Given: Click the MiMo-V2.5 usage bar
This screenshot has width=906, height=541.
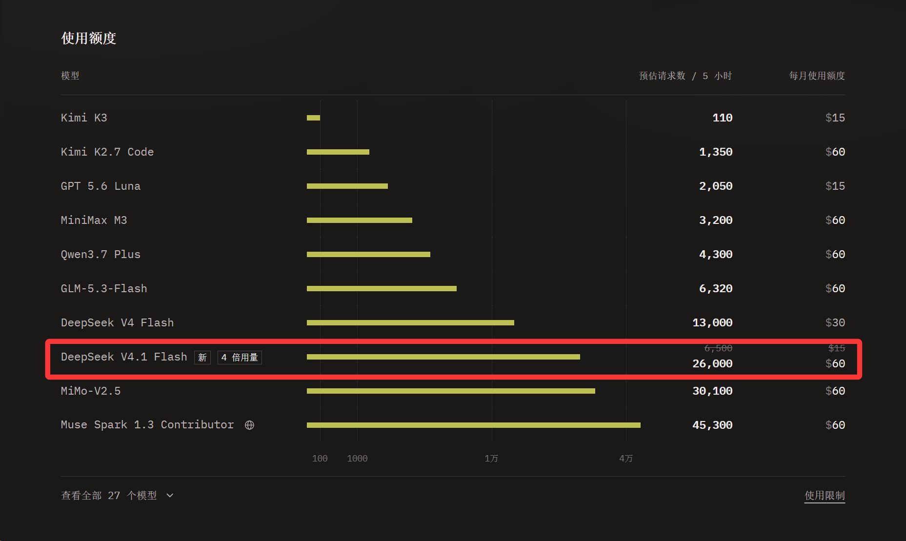Looking at the screenshot, I should point(451,391).
